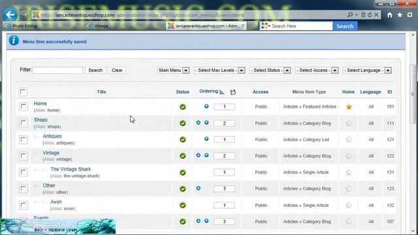Move Home down with ordering arrow

coord(206,106)
